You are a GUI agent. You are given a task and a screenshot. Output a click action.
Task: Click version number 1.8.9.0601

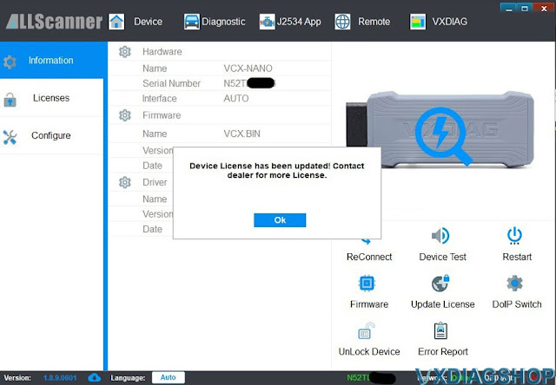click(60, 378)
